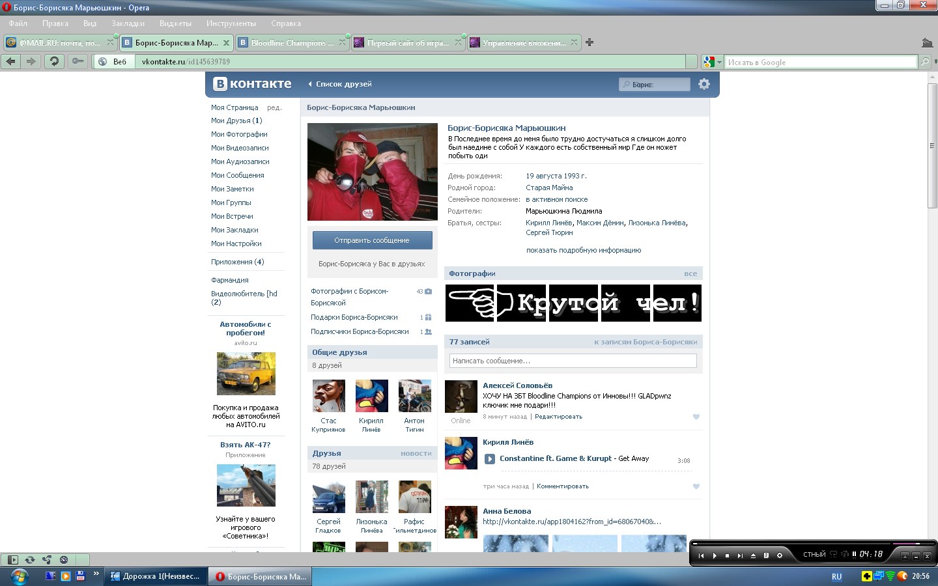The image size is (938, 586).
Task: Like Алексей Соловьёв's wall post heart
Action: [x=696, y=417]
